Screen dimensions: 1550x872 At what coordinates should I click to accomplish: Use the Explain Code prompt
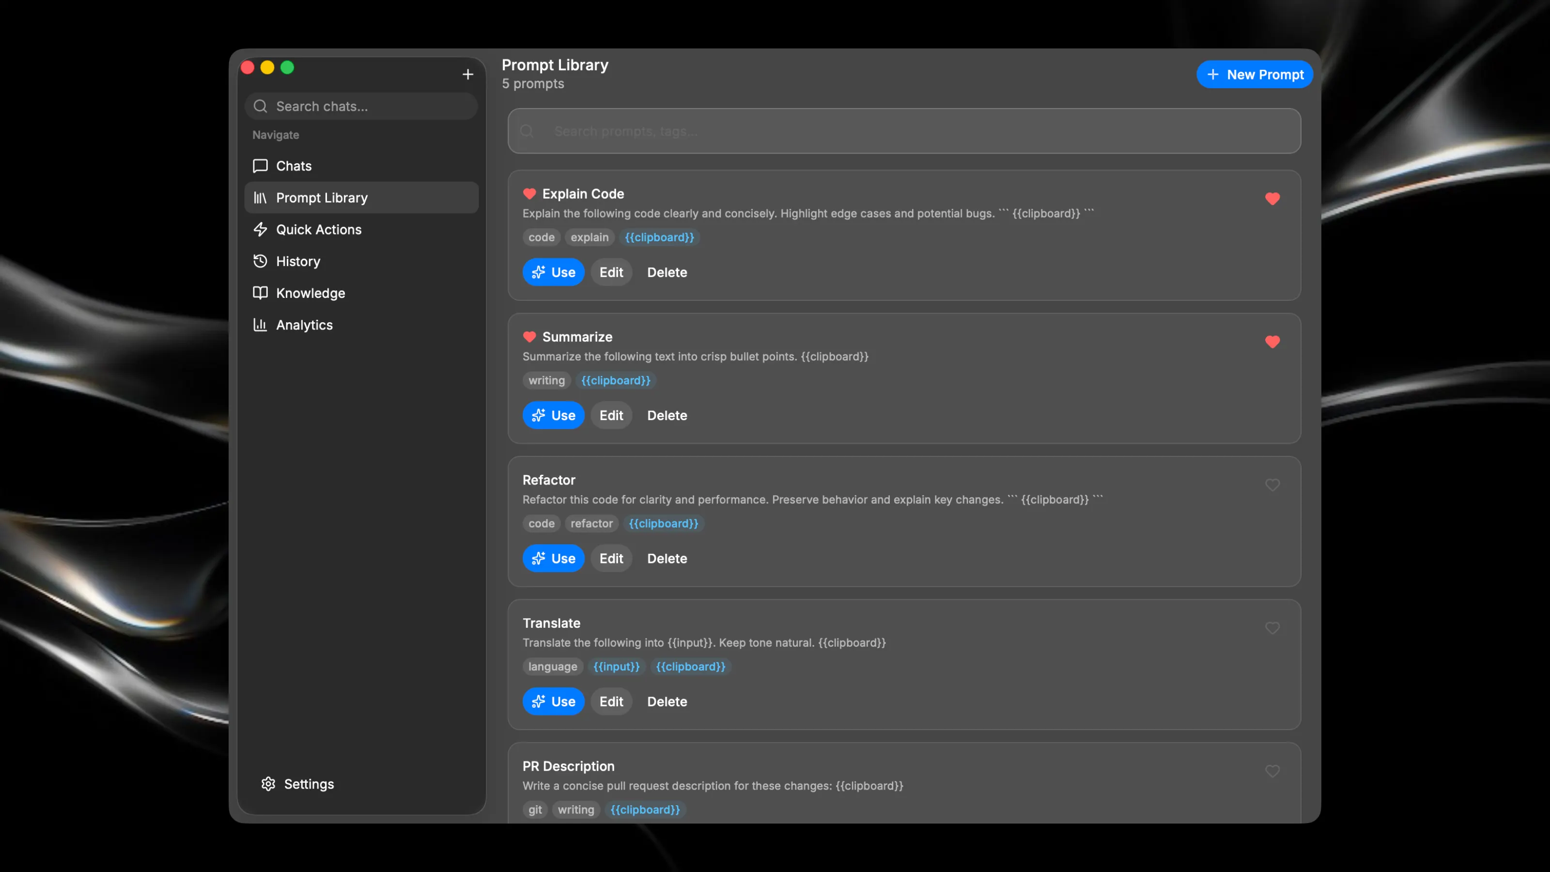pyautogui.click(x=553, y=272)
